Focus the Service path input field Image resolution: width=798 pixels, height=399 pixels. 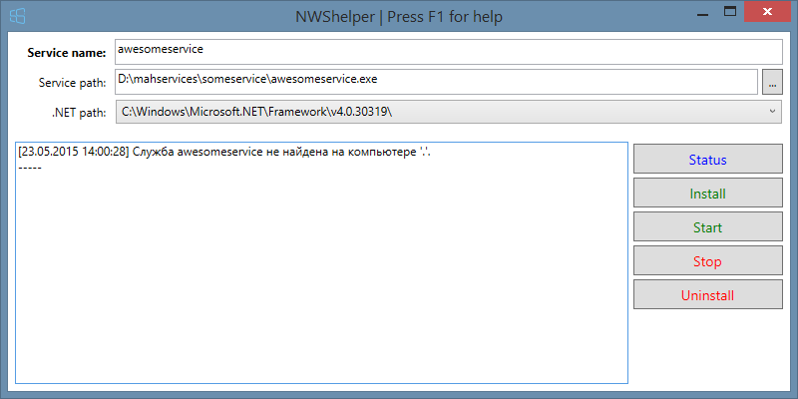[x=437, y=82]
